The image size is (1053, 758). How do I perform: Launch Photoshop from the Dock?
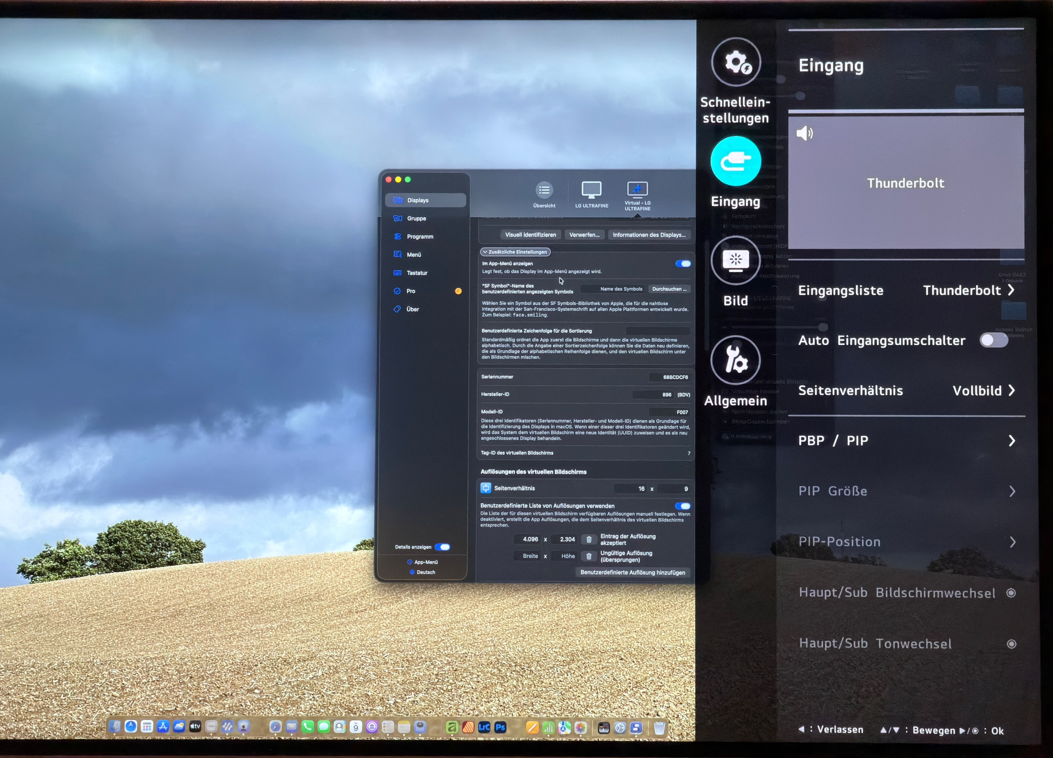pos(500,727)
